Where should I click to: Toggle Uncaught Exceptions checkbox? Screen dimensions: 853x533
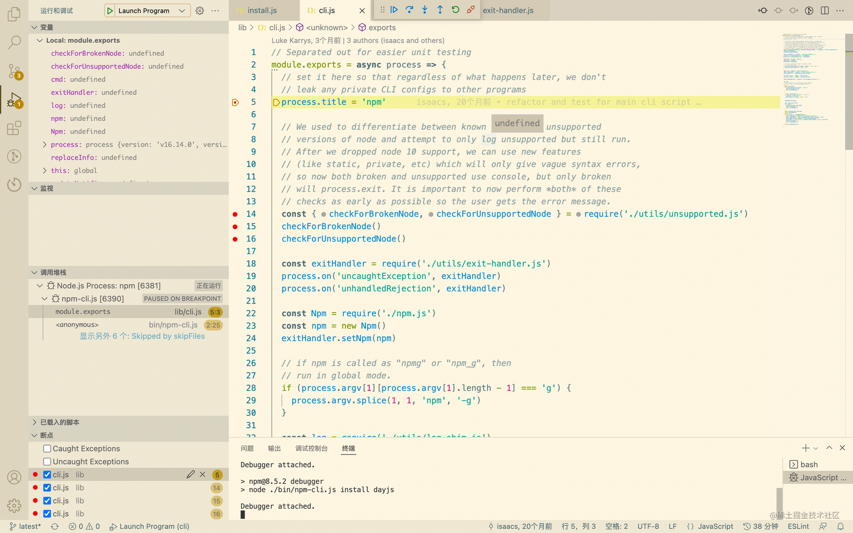pos(47,462)
